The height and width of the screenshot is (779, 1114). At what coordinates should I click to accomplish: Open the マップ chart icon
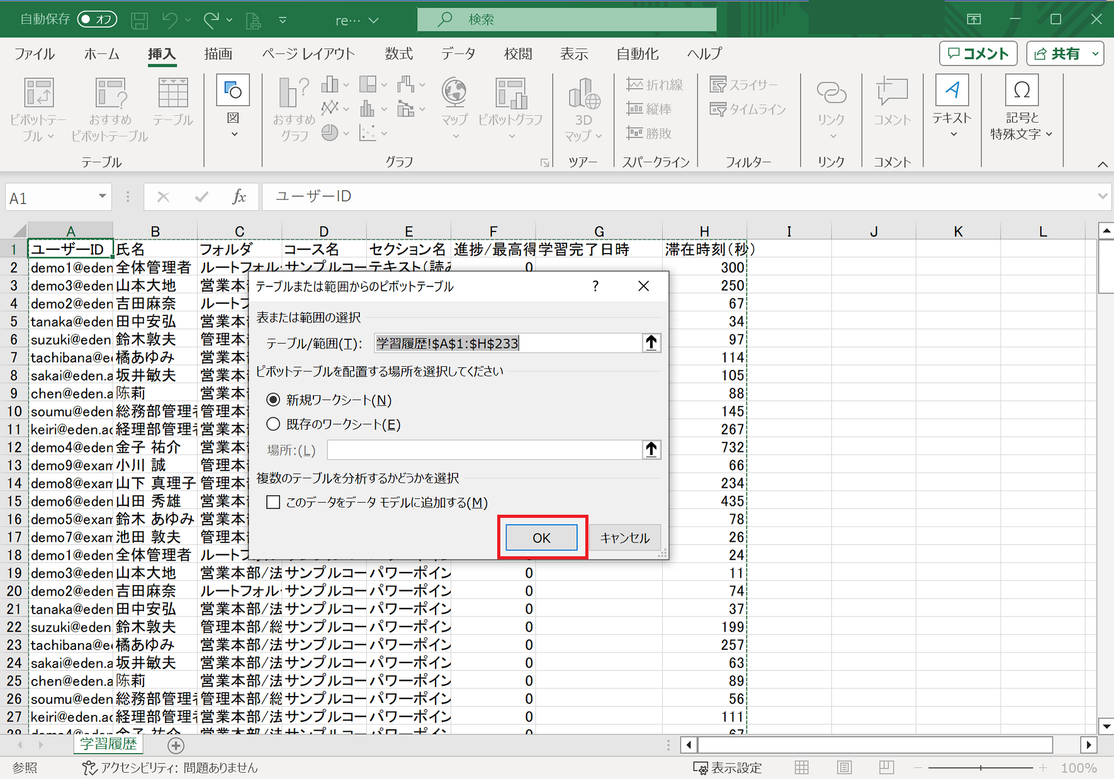(454, 109)
